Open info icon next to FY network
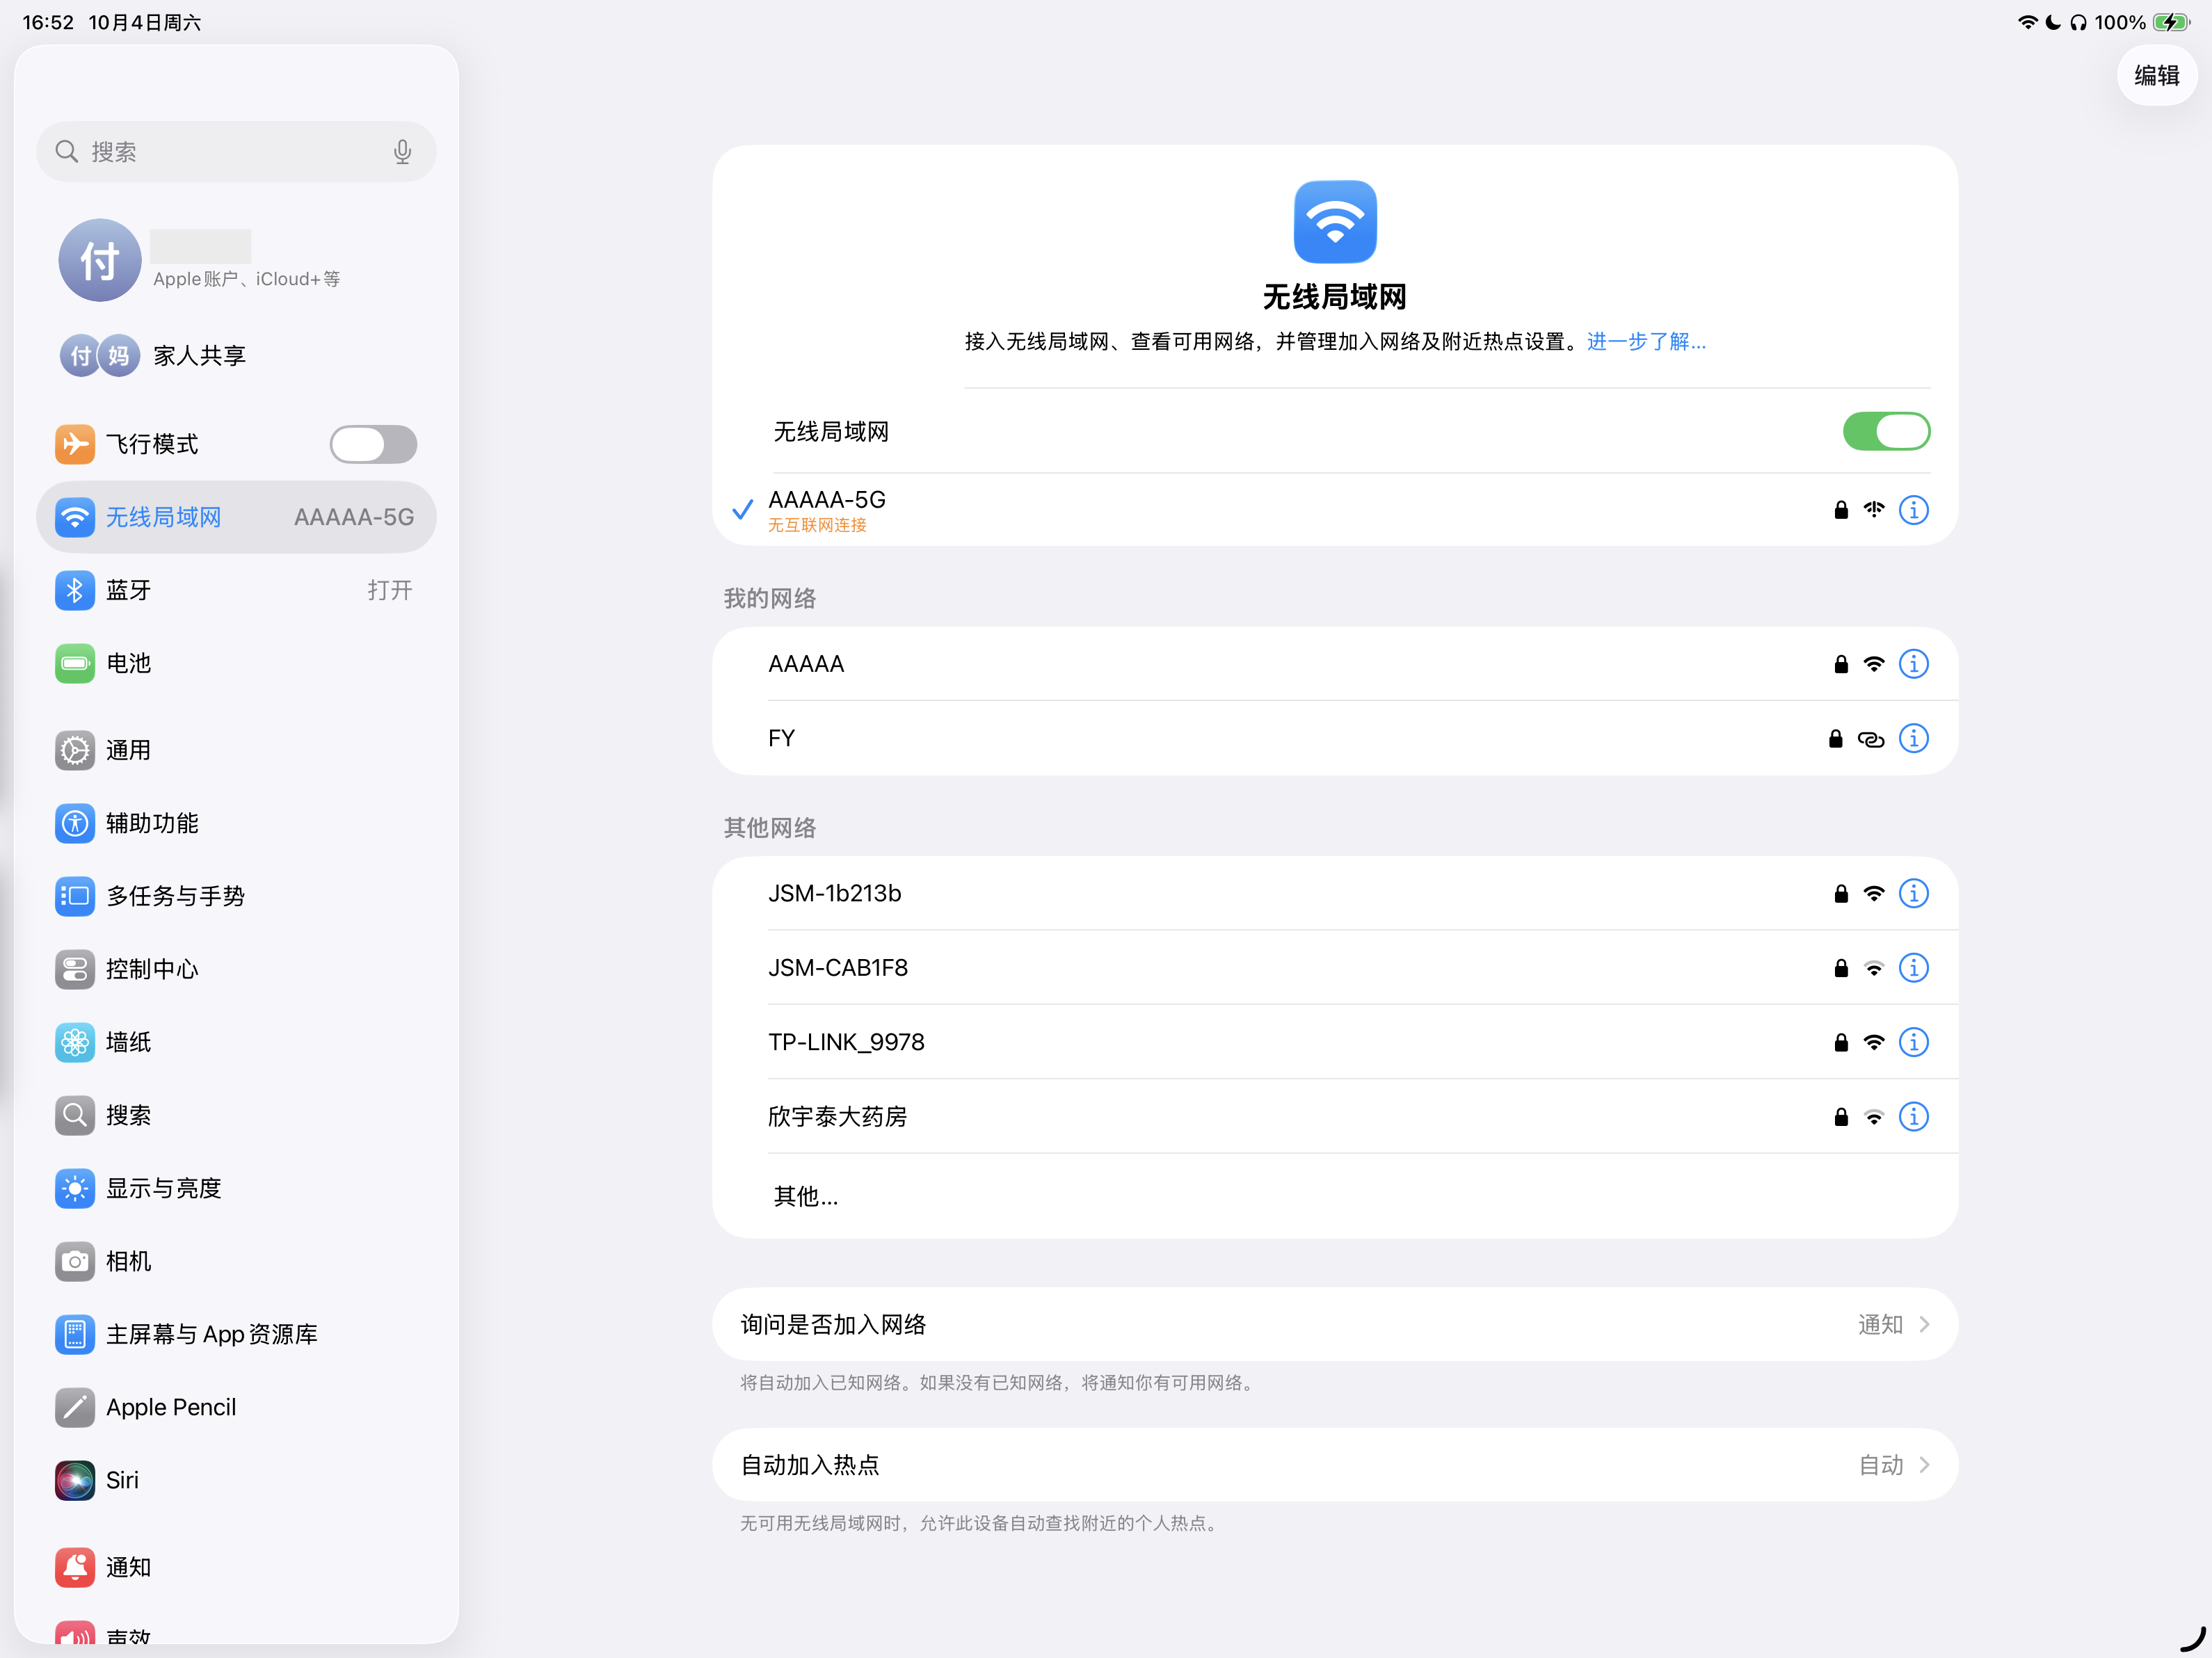This screenshot has height=1658, width=2212. (1912, 738)
